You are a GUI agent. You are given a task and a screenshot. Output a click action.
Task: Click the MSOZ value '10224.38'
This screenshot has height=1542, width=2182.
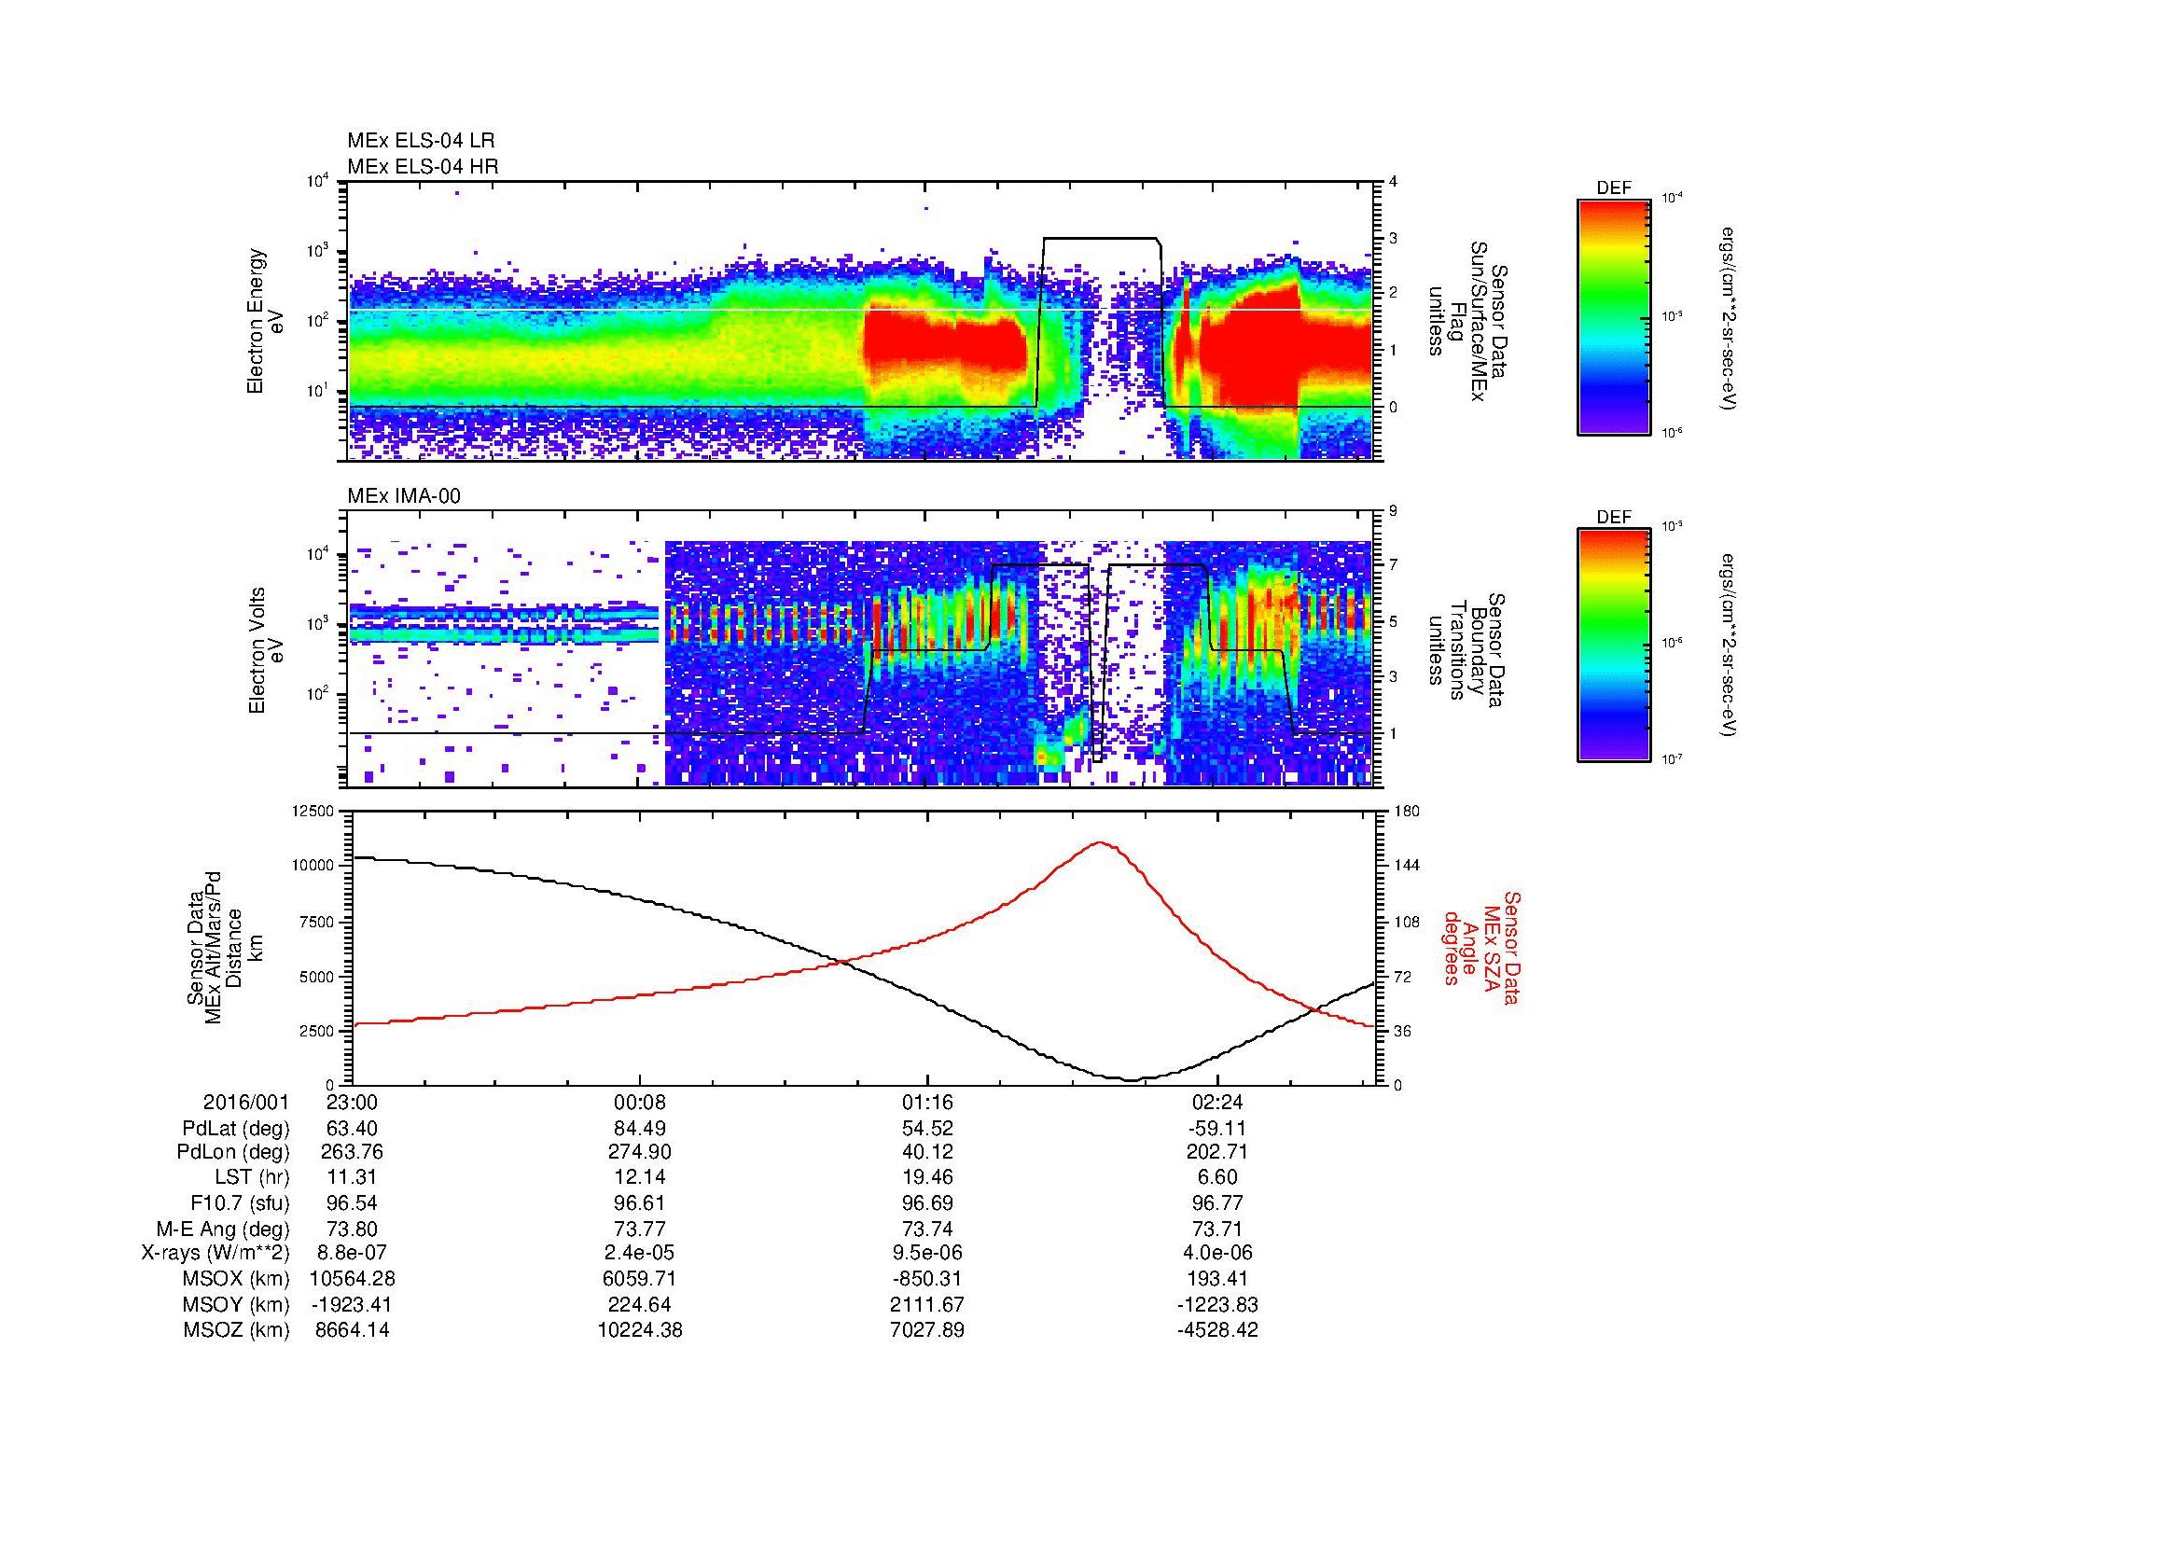coord(641,1330)
